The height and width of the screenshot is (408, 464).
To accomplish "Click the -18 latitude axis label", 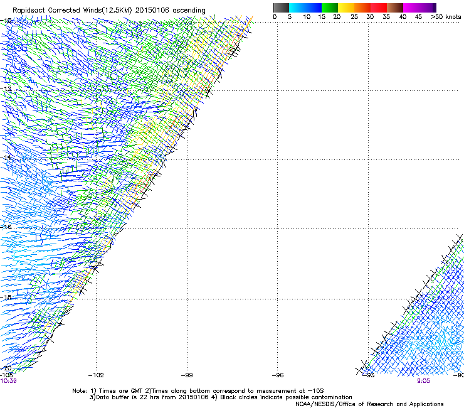I will tap(6, 297).
